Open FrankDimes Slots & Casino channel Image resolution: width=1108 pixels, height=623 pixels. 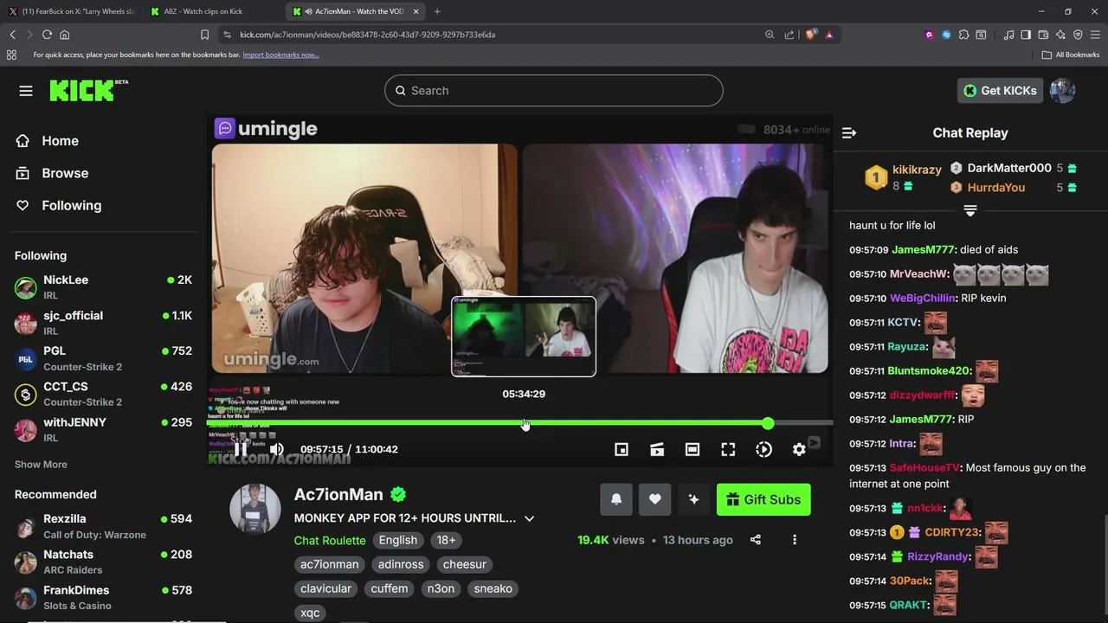pos(104,597)
